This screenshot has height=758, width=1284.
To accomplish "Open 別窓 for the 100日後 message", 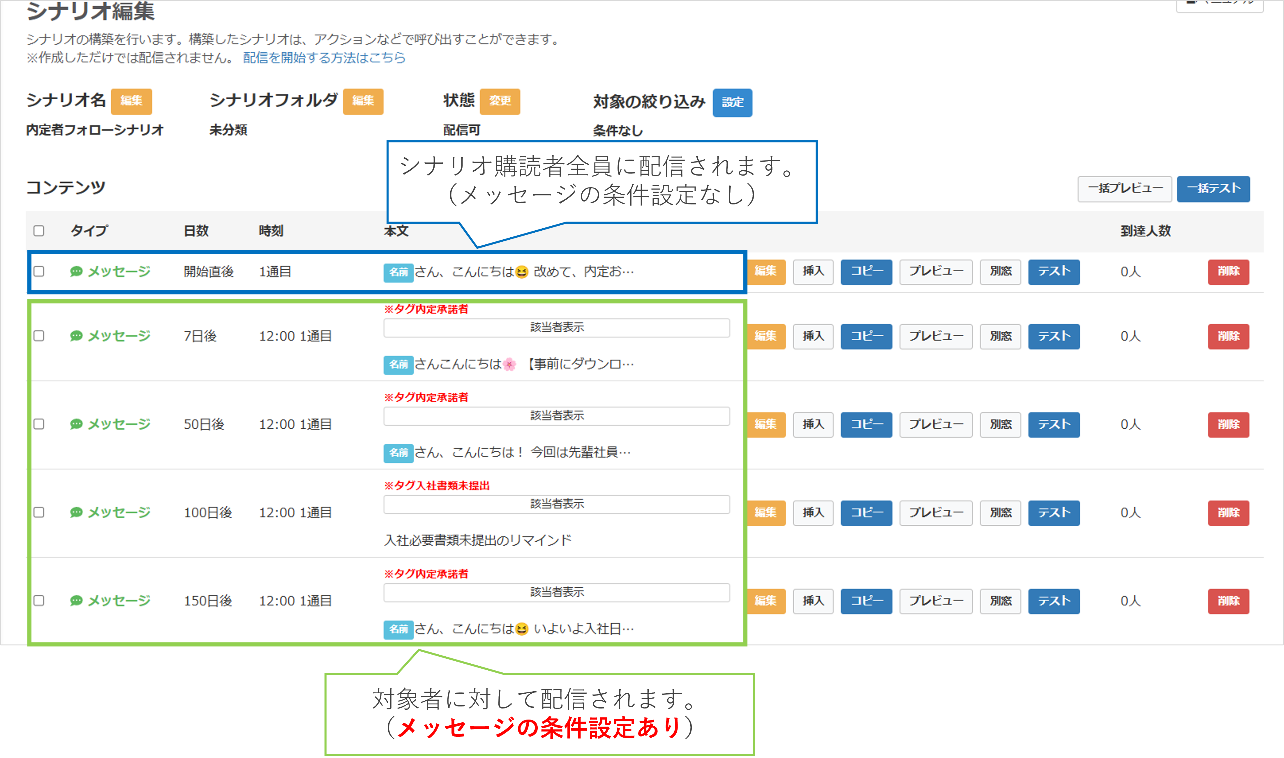I will coord(1000,513).
